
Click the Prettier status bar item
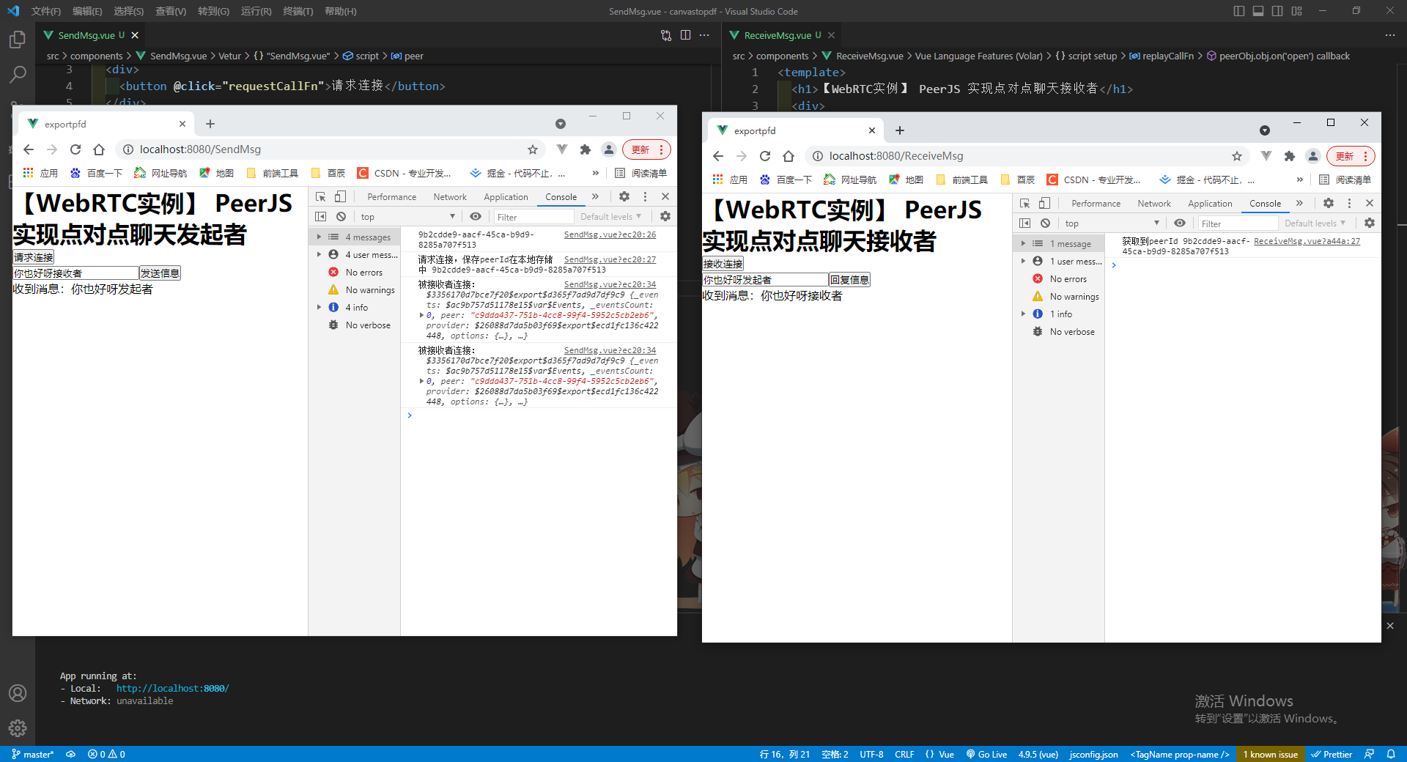point(1332,754)
